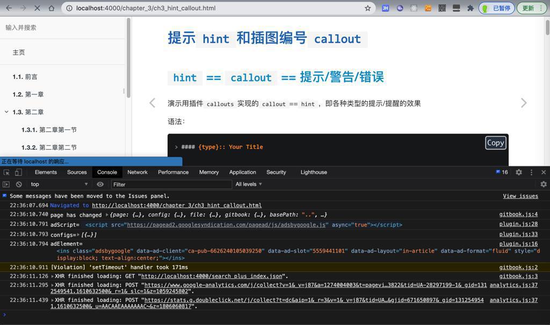550x325 pixels.
Task: Open the plugin.js:28 source link
Action: pos(518,224)
